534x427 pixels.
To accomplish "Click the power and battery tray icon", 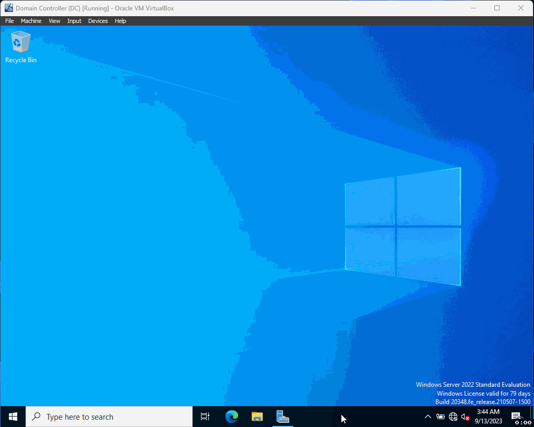I will click(x=440, y=417).
